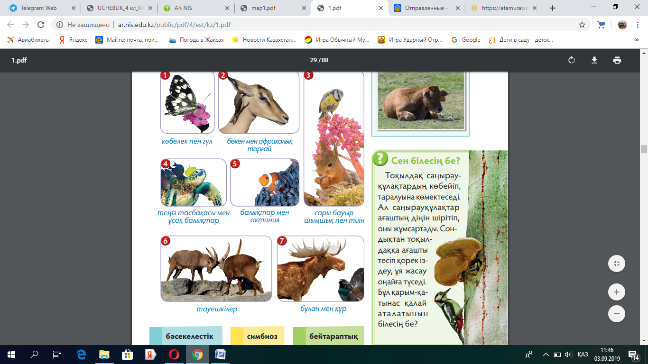Open the Новости Казахстан bookmark
This screenshot has height=364, width=648.
[x=264, y=40]
